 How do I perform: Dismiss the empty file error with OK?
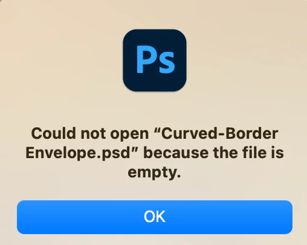(x=155, y=217)
